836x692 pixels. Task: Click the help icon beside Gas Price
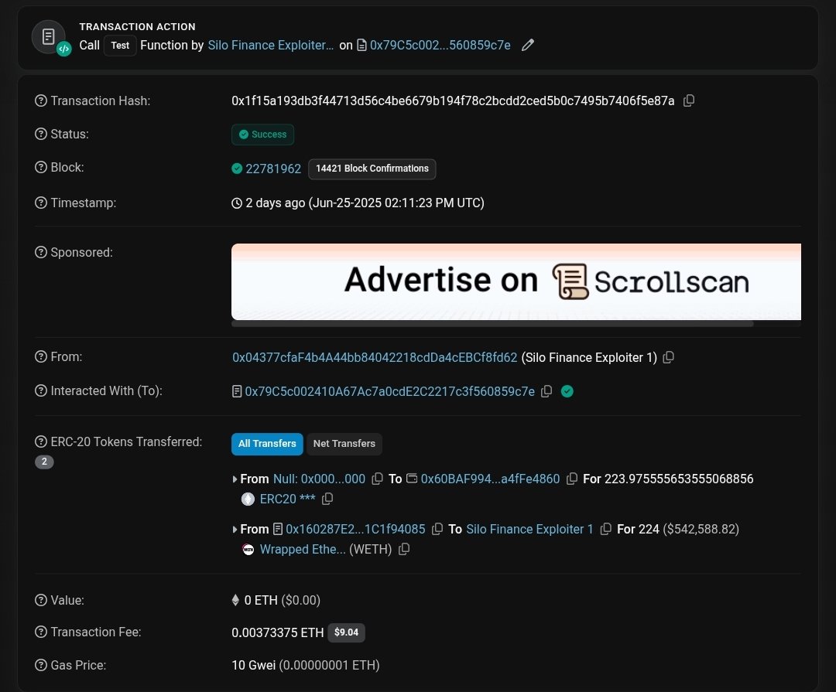tap(41, 665)
